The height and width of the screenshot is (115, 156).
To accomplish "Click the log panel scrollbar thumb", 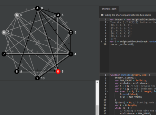I will 97,110.
